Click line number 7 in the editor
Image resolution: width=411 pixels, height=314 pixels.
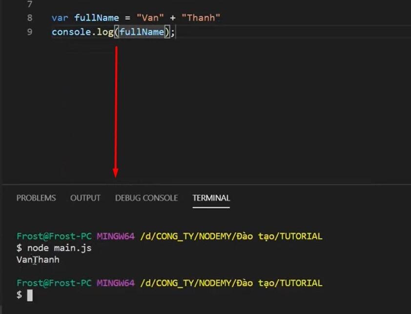point(29,5)
